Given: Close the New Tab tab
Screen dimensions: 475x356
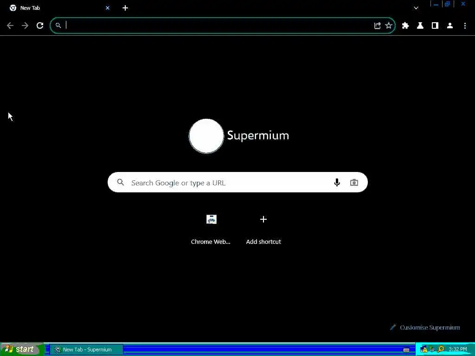Looking at the screenshot, I should [108, 8].
